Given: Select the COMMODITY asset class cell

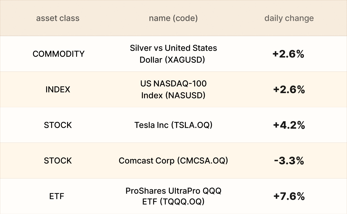Looking at the screenshot, I should tap(58, 54).
